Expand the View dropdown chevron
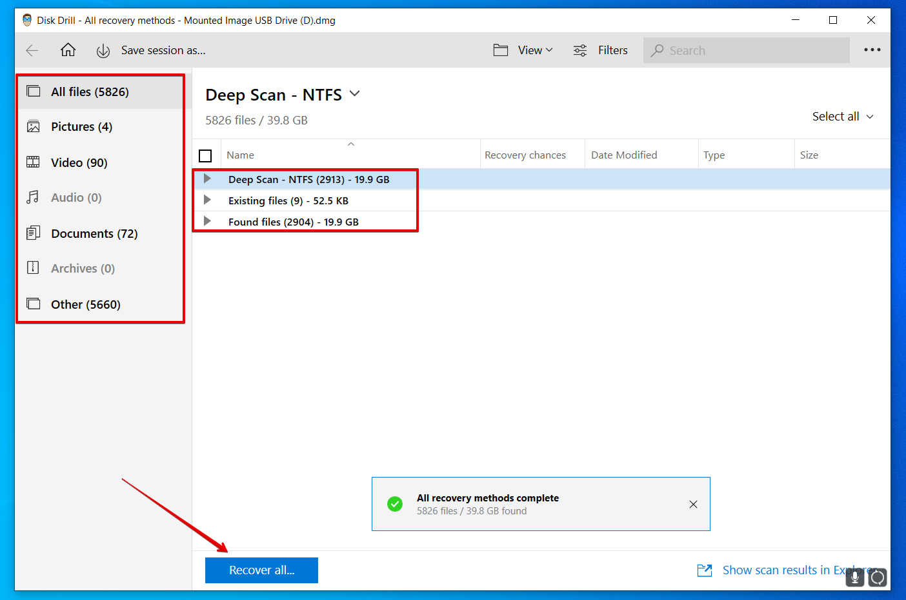Screen dimensions: 906x600 (549, 50)
